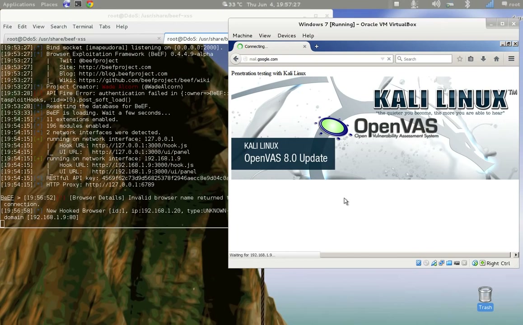Launch Iceweasel globe icon in top panel
The height and width of the screenshot is (325, 523).
pos(67,5)
